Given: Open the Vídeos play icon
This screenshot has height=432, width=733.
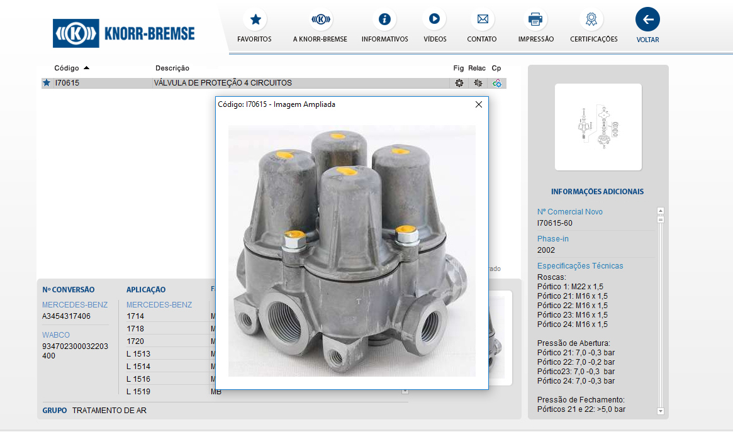Looking at the screenshot, I should (x=434, y=19).
